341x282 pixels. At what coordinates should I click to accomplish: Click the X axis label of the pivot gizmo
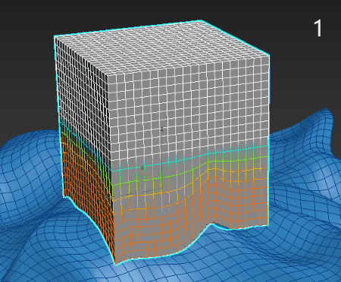142,168
